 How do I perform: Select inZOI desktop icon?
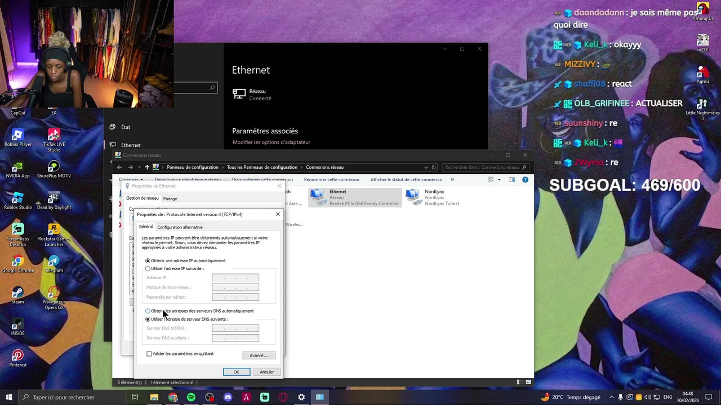click(702, 43)
